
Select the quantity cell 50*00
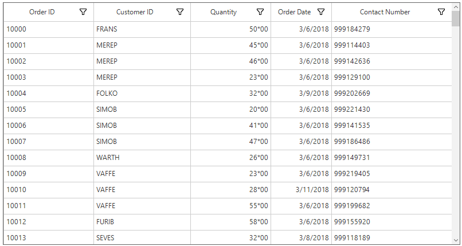click(230, 29)
